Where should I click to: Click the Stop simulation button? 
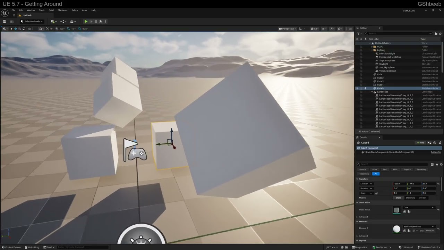coord(96,22)
